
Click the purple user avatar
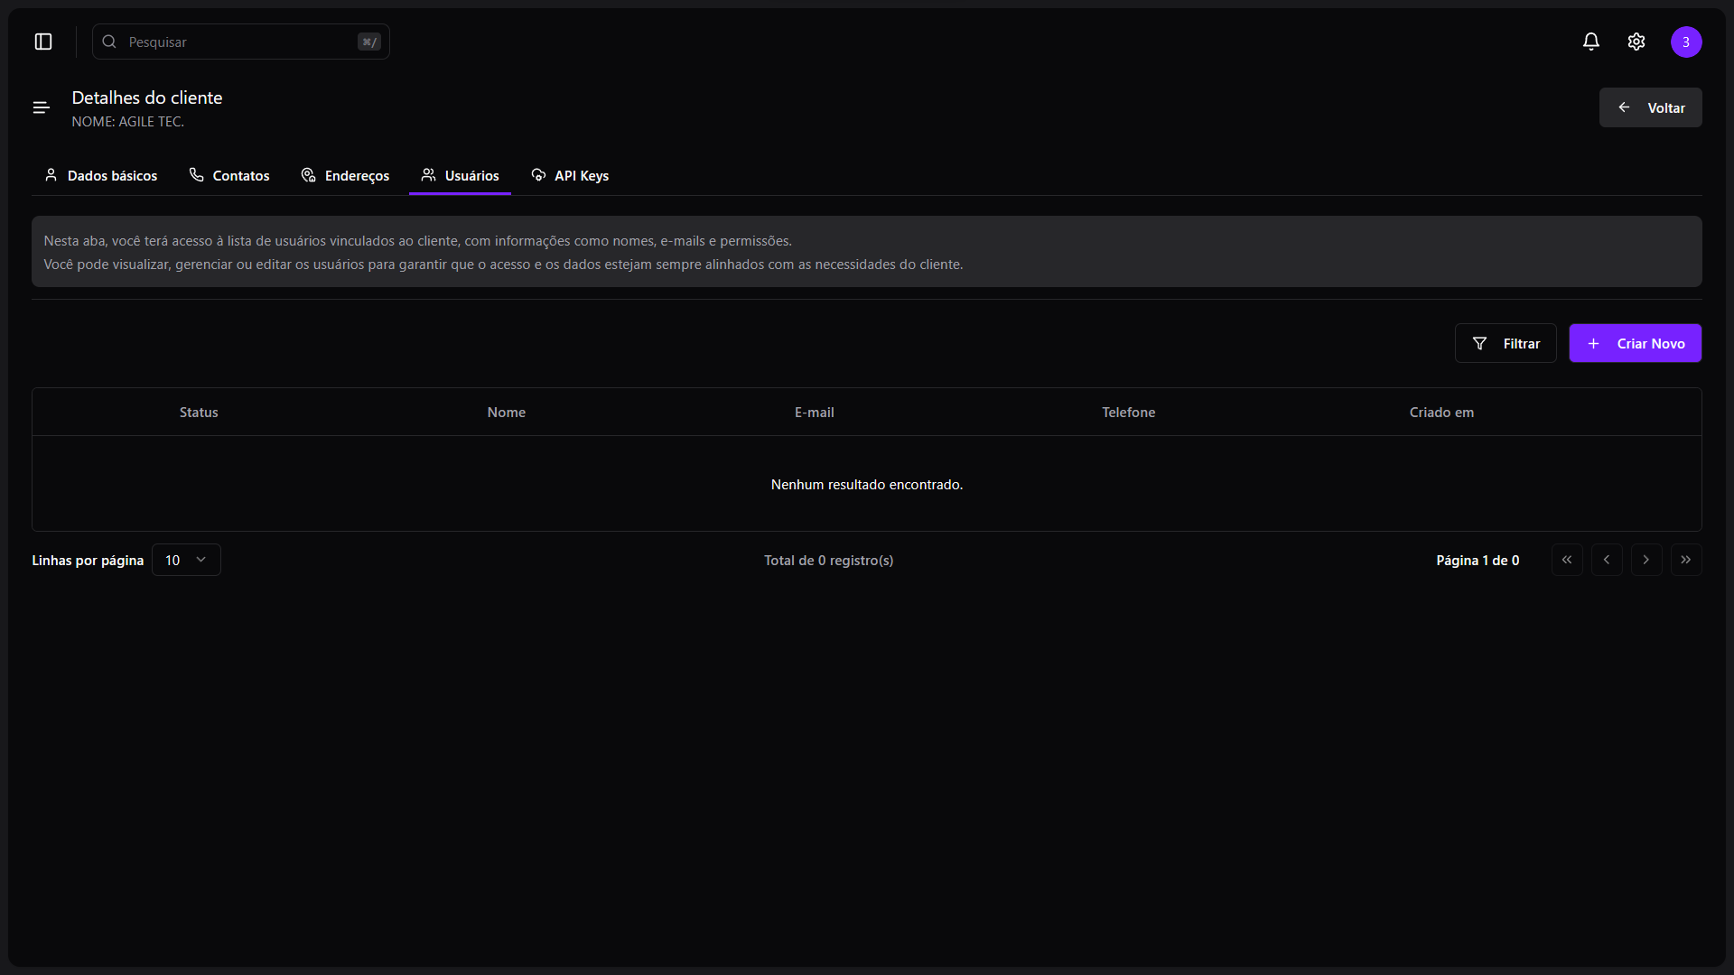point(1686,42)
